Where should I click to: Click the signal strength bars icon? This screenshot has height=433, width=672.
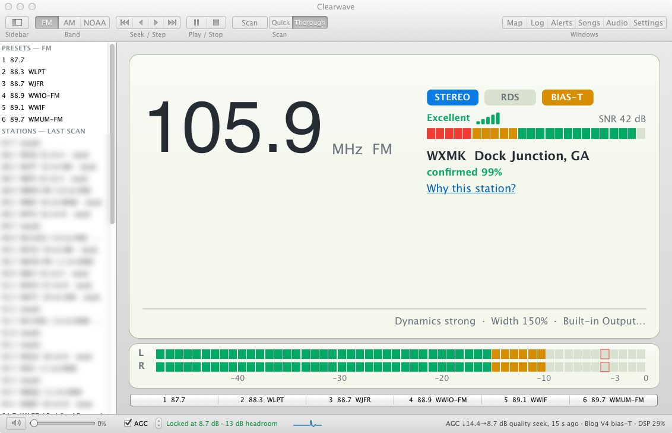(x=488, y=118)
